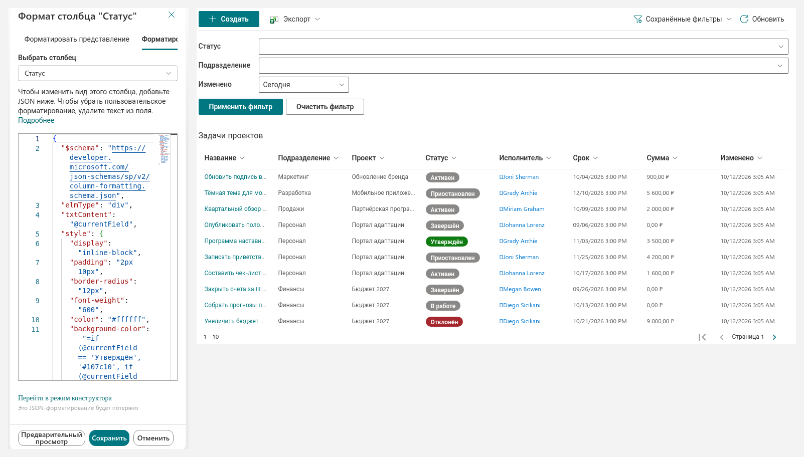Click inside the JSON code editor
The width and height of the screenshot is (804, 457).
coord(98,257)
